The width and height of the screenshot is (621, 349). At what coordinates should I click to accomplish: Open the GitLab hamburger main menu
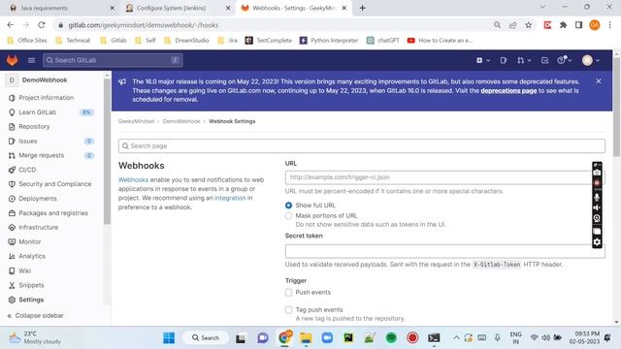point(31,60)
